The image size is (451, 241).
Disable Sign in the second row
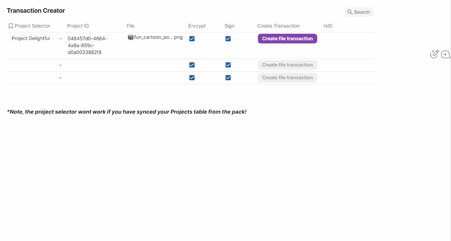(228, 65)
